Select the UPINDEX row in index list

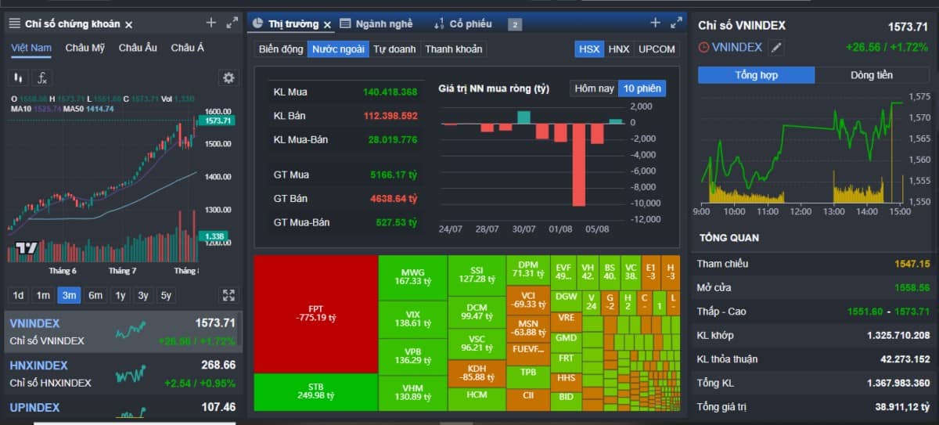pos(123,408)
